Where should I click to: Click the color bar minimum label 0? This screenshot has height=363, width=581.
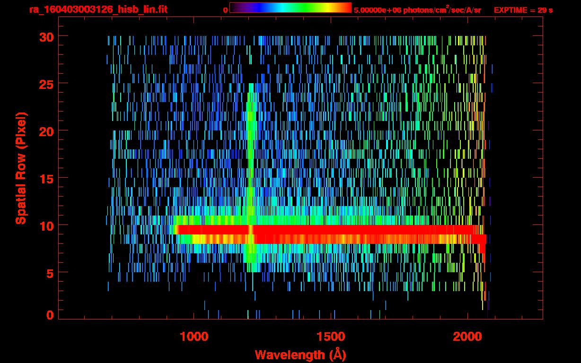pos(225,10)
